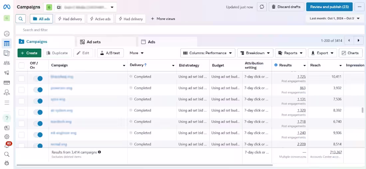Screen dimensions: 366x169
Task: Click Review and publish (23) button
Action: [x=329, y=7]
